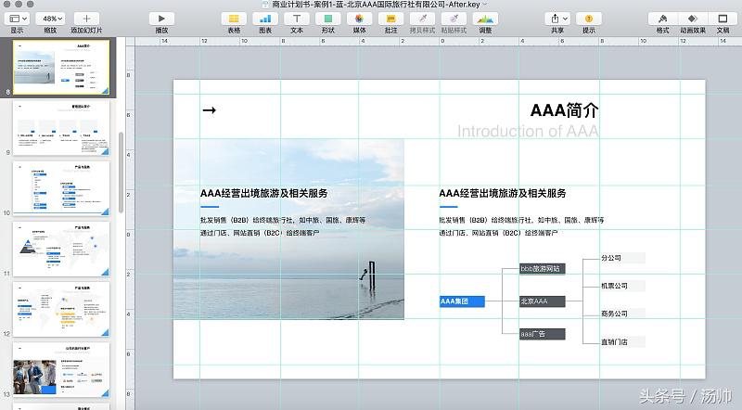Select slide 9 thumbnail
The image size is (742, 410).
[61, 128]
